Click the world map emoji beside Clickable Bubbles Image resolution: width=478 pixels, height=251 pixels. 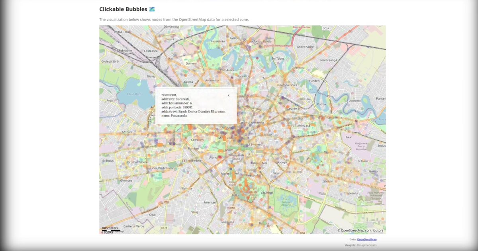click(152, 9)
